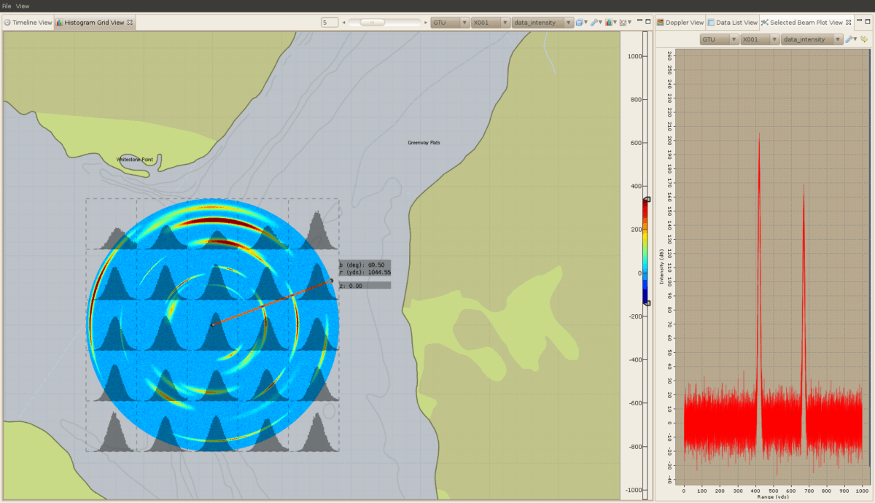
Task: Click the Intensity (dB) axis label
Action: [661, 265]
